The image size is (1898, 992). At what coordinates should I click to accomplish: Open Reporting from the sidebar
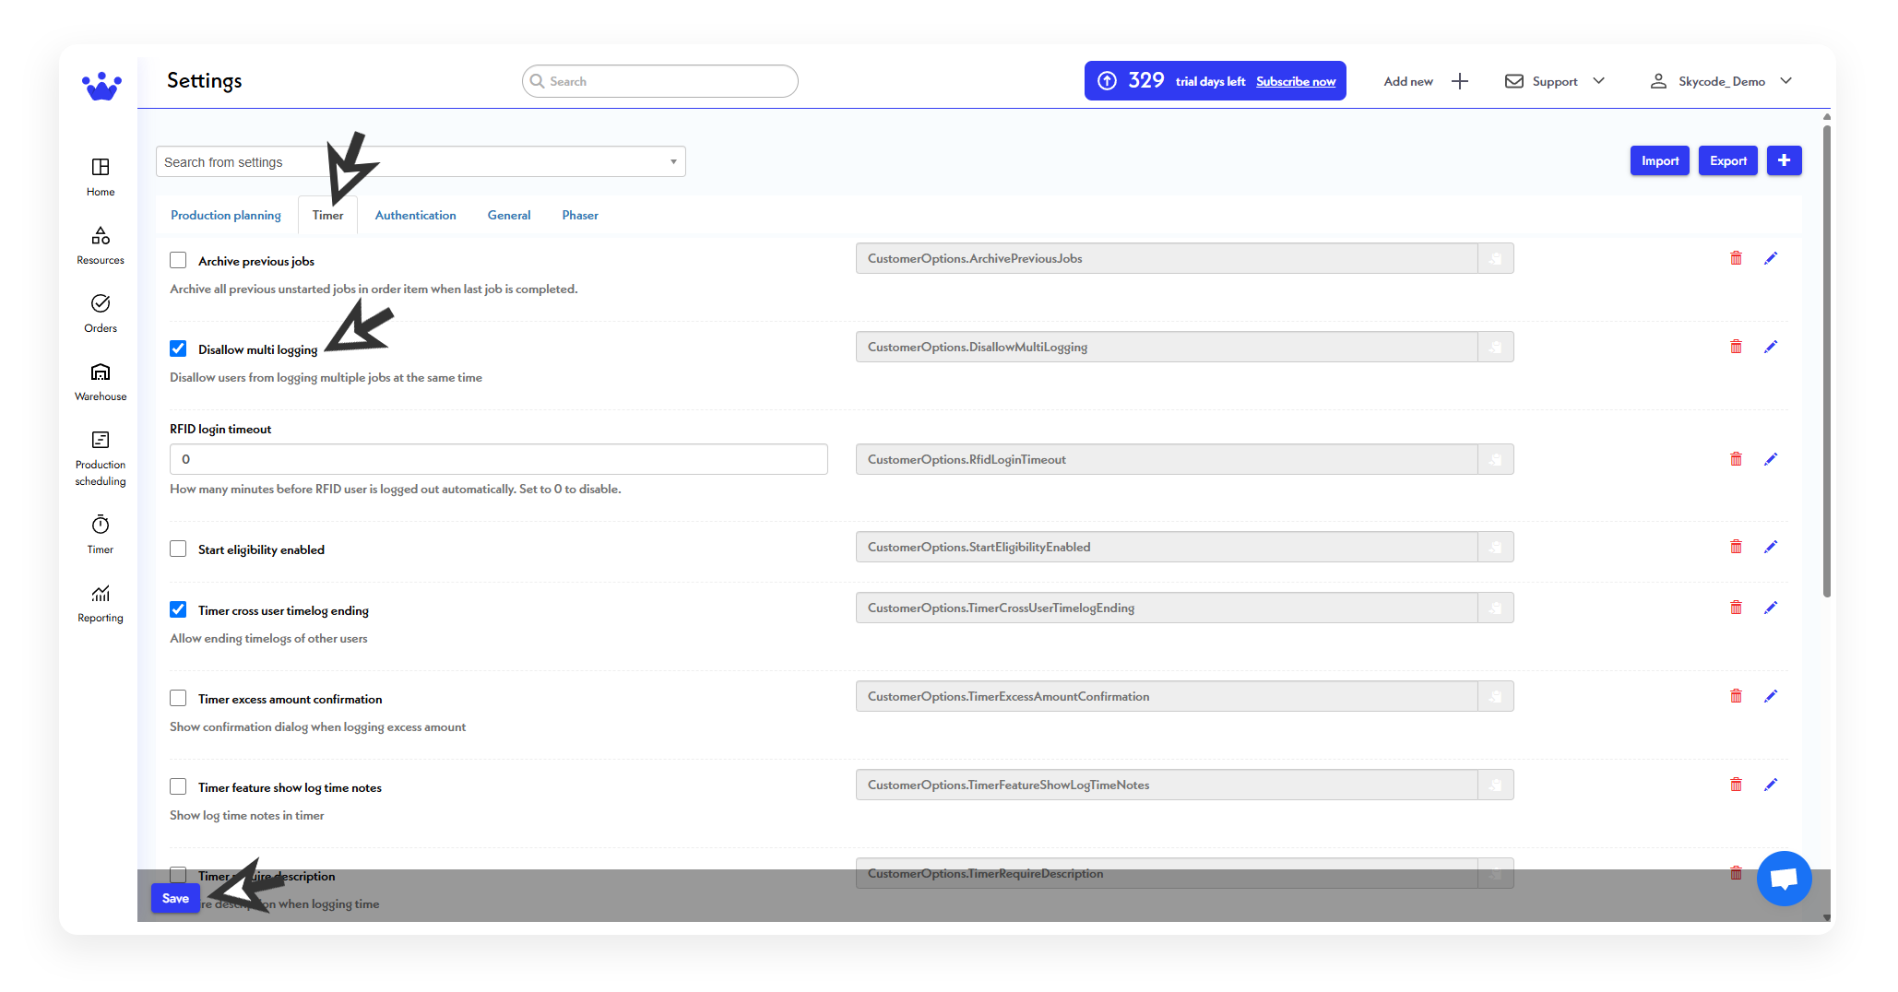tap(100, 599)
